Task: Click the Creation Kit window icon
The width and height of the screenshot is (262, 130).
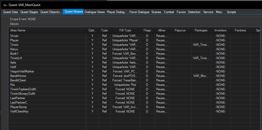Action: [5, 5]
